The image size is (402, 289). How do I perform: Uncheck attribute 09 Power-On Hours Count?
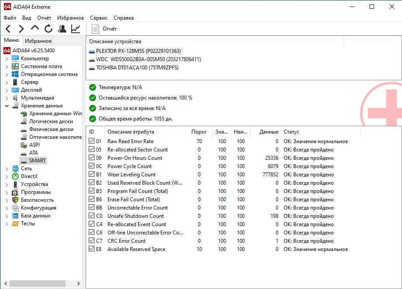(91, 158)
